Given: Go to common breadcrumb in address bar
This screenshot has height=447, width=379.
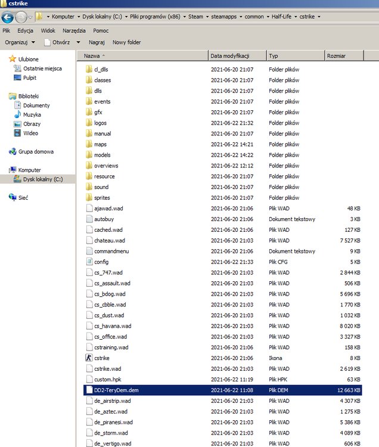Looking at the screenshot, I should 254,17.
